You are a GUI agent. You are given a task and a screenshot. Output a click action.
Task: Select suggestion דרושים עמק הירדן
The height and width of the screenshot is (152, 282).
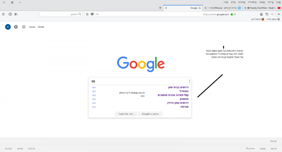coord(178,103)
